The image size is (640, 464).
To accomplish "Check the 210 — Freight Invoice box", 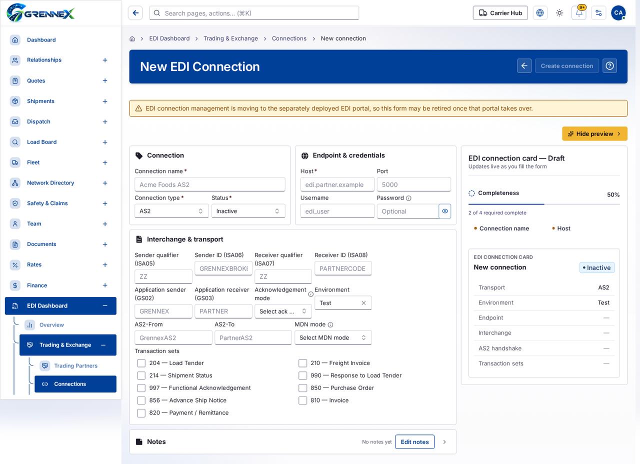I will 303,363.
